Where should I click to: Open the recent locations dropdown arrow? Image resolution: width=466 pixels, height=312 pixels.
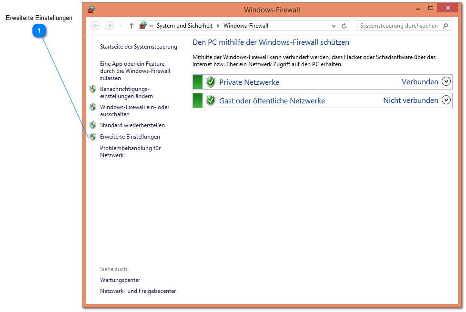click(121, 26)
